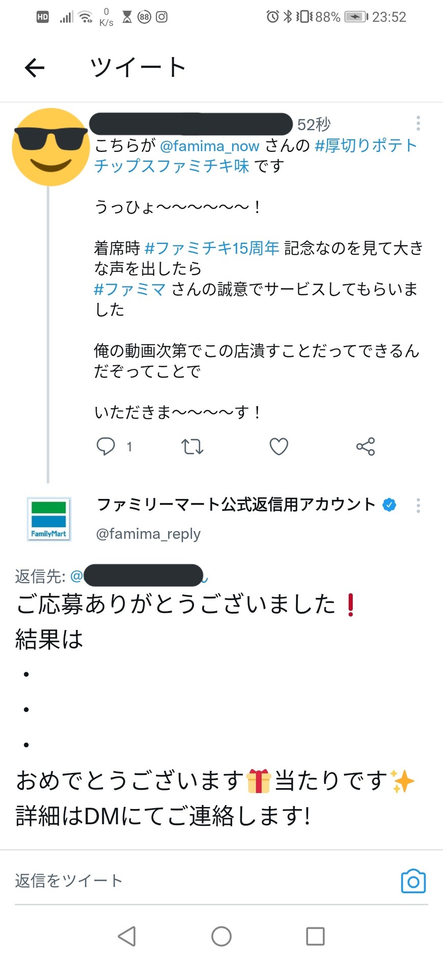Retweet the first tweet
Screen dimensions: 443x961
192,447
